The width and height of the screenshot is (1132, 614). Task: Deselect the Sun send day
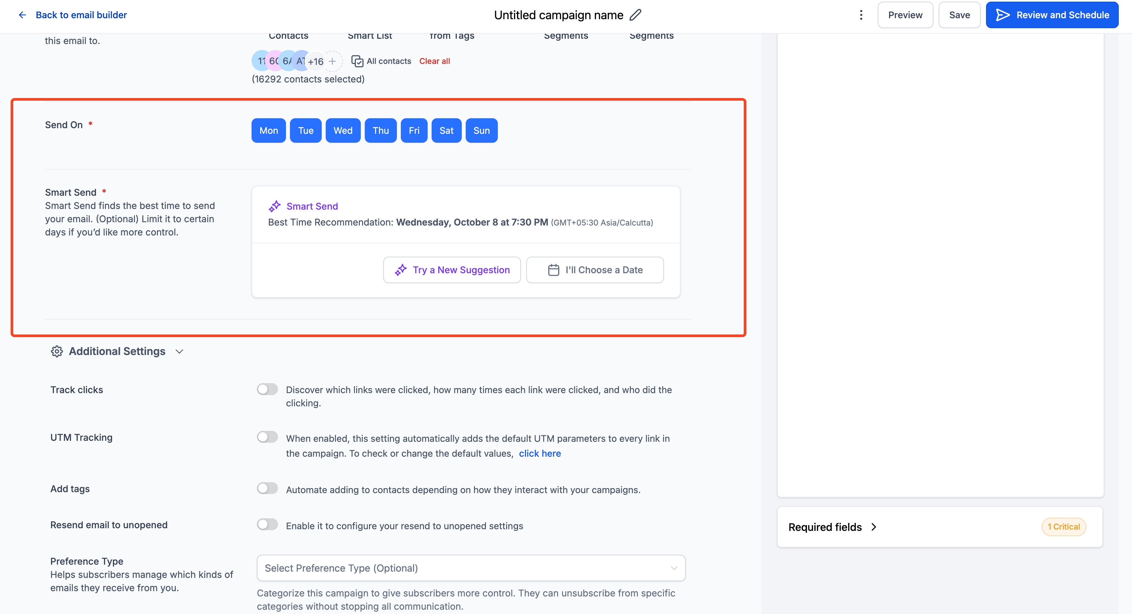(x=481, y=130)
